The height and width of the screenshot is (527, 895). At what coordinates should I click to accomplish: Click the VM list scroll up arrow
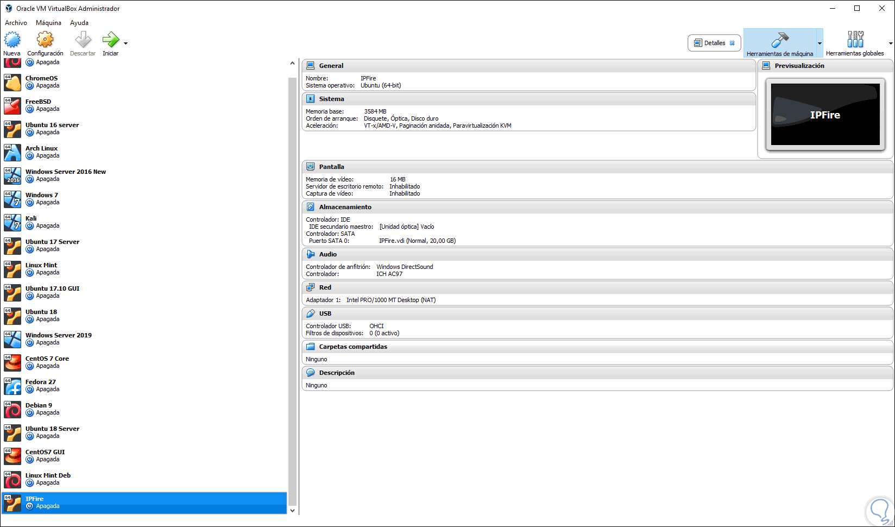coord(292,64)
